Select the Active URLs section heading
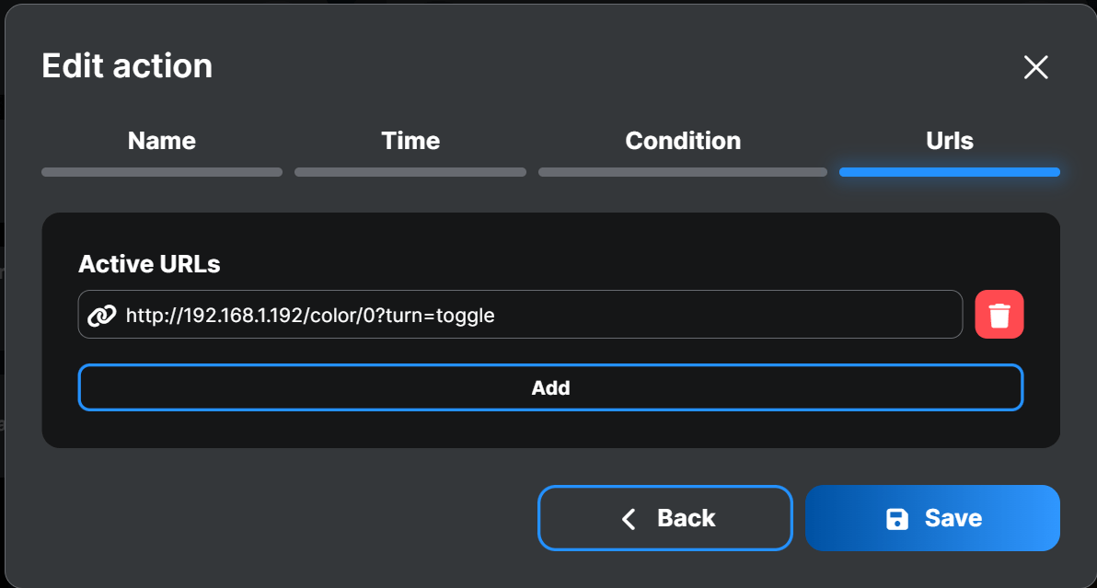 [x=148, y=264]
